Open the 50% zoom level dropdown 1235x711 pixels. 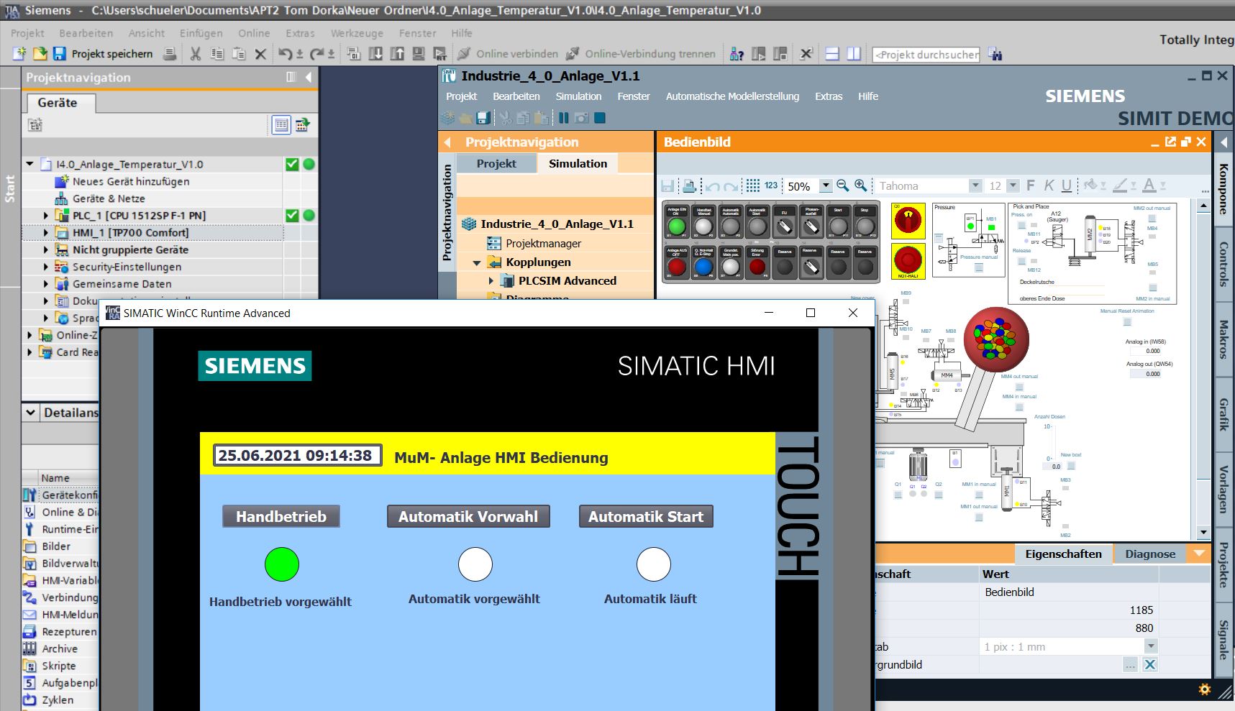826,186
